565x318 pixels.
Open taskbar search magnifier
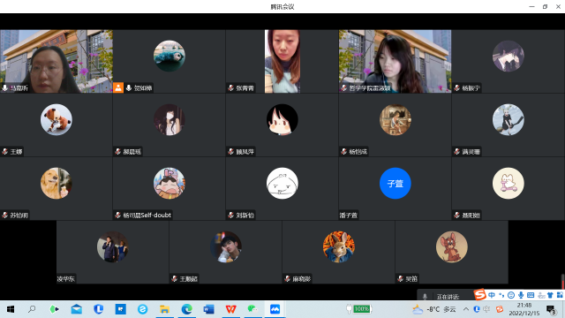(32, 309)
